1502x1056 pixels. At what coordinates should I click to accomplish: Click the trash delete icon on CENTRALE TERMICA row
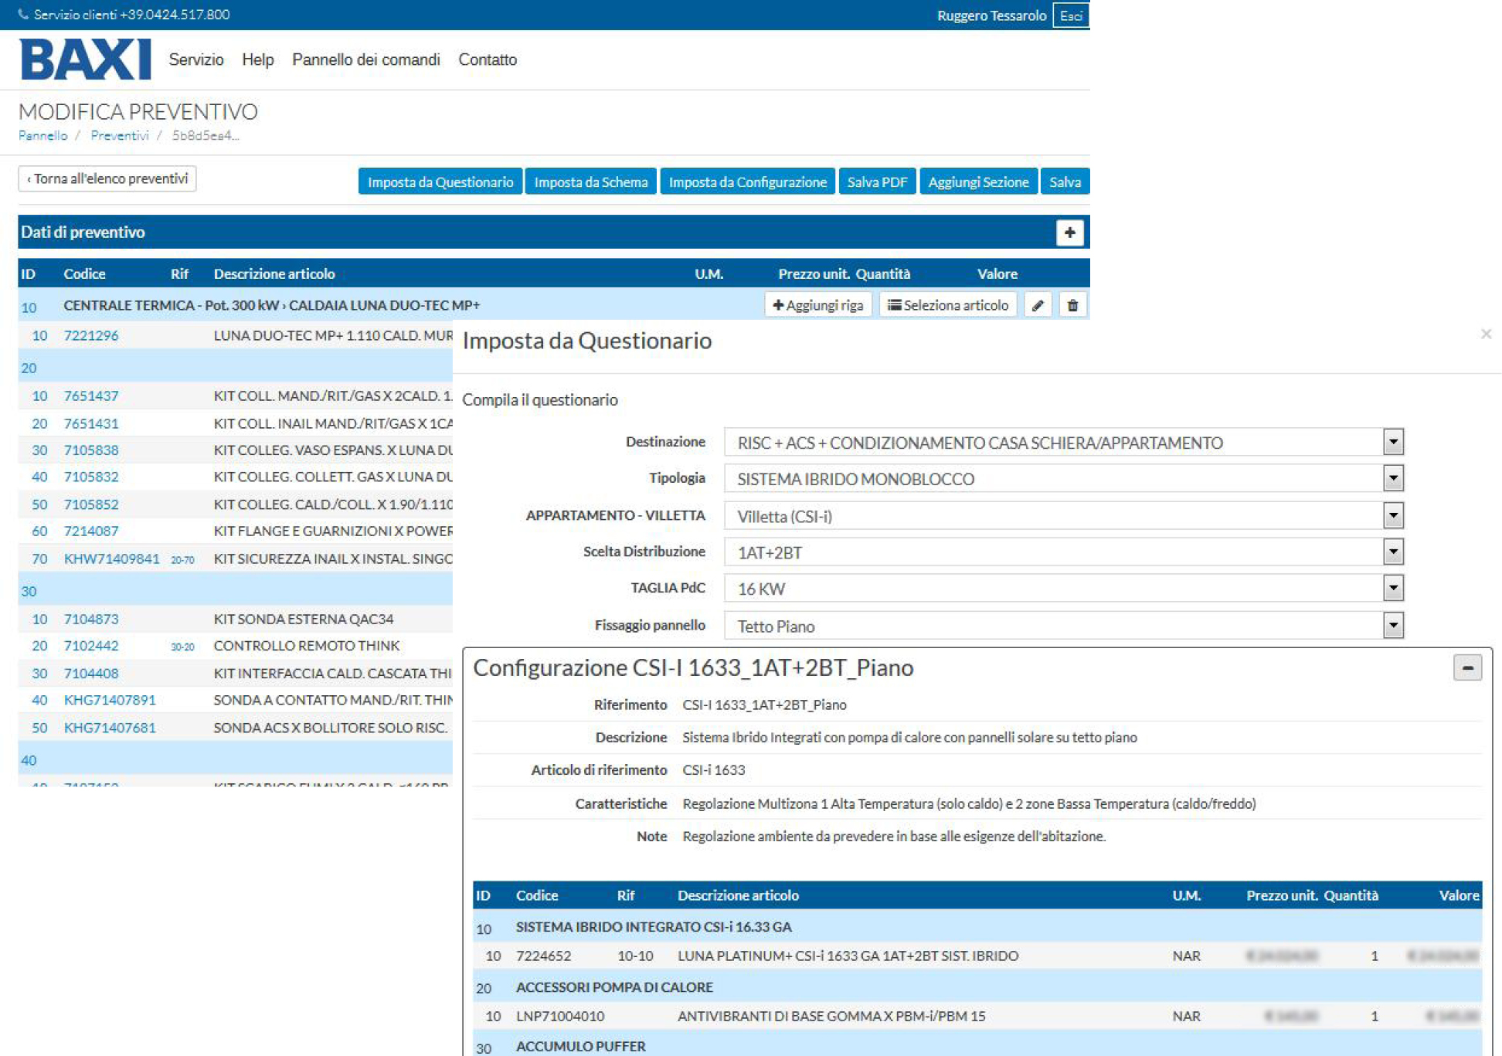(1072, 305)
